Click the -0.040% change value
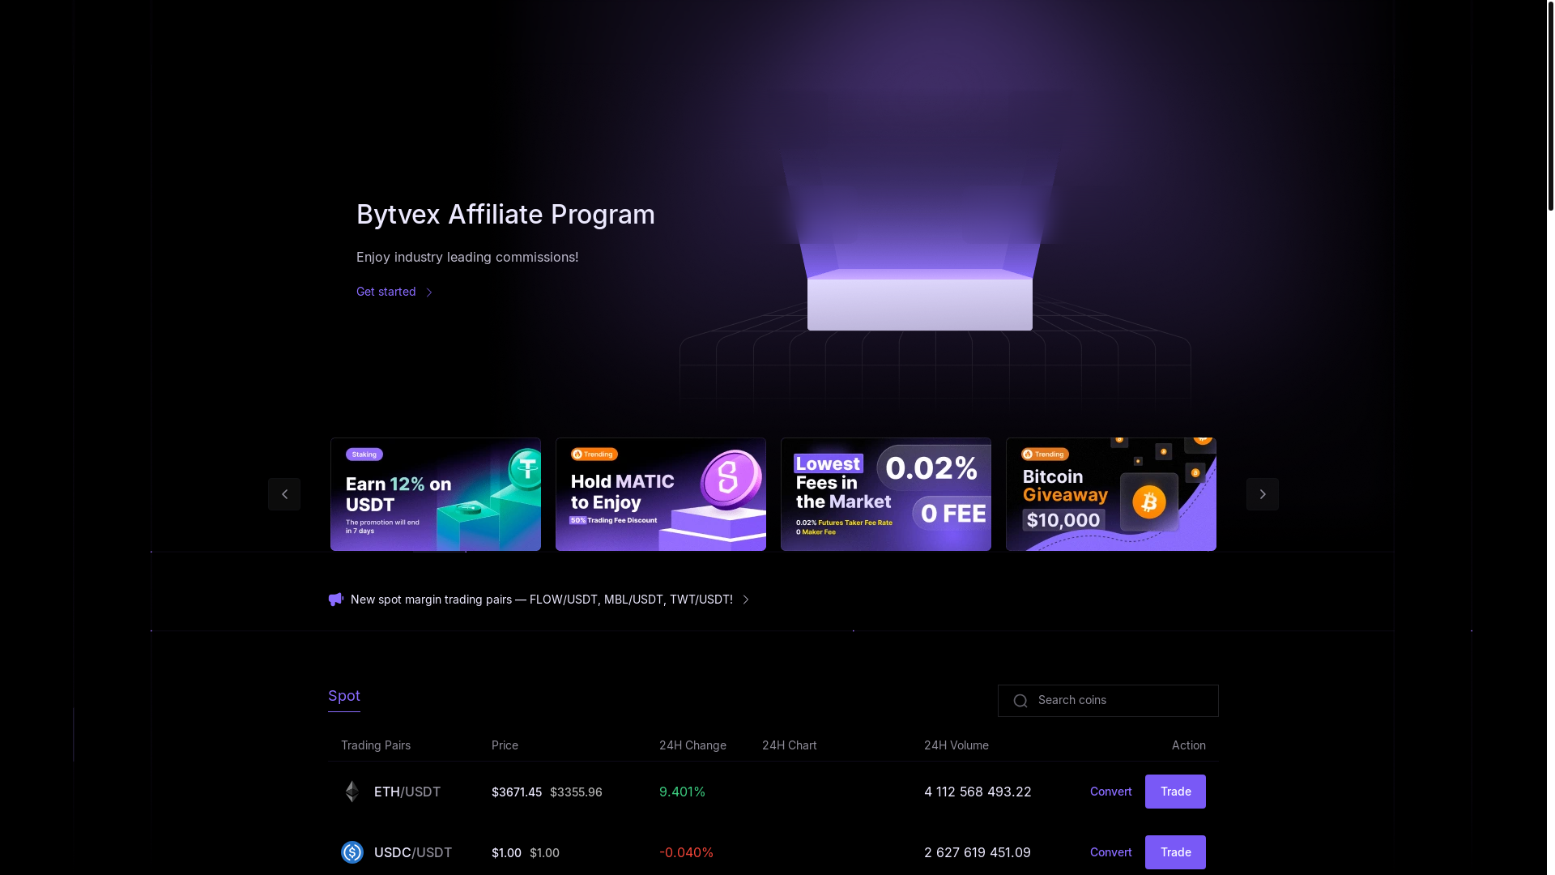The width and height of the screenshot is (1555, 875). coord(686,852)
